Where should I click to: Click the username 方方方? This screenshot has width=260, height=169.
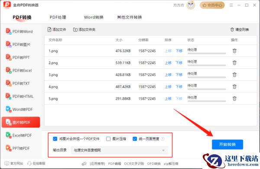click(x=179, y=5)
